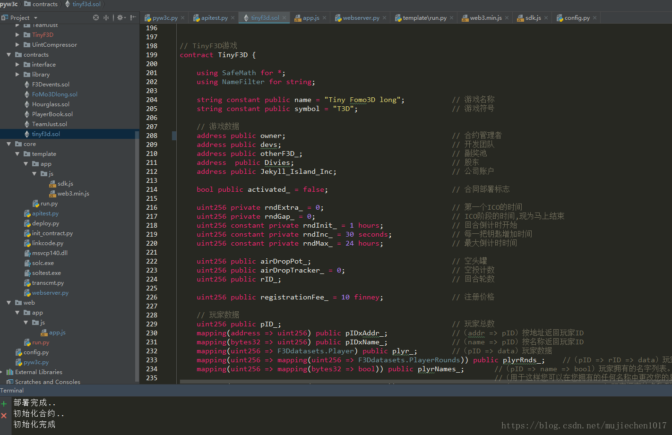Image resolution: width=672 pixels, height=435 pixels.
Task: Expand the TinyF3D folder in project tree
Action: pyautogui.click(x=17, y=35)
